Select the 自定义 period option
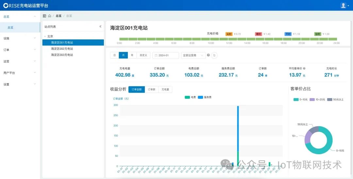Screen dimensions: 353x179 pos(143,55)
